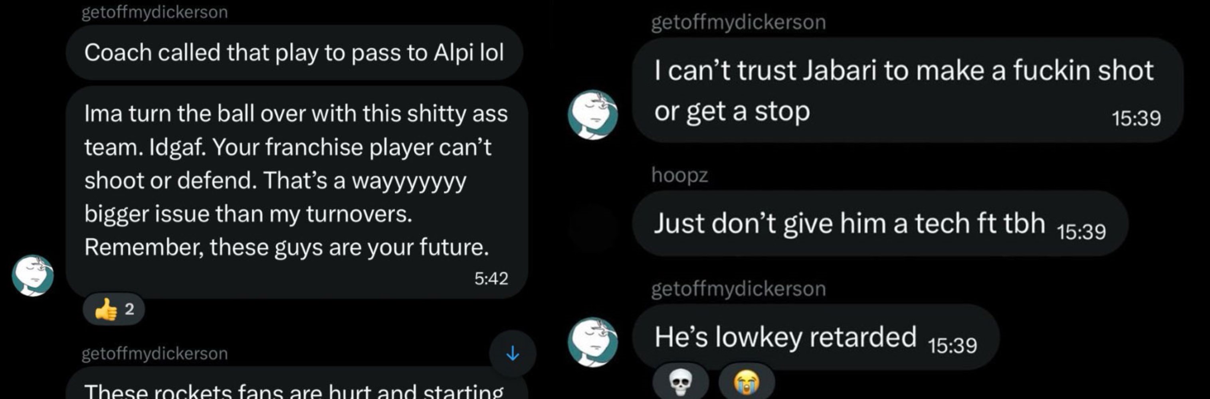Open avatar next to 'I can't trust Jabari' message
The width and height of the screenshot is (1210, 399).
coord(593,115)
